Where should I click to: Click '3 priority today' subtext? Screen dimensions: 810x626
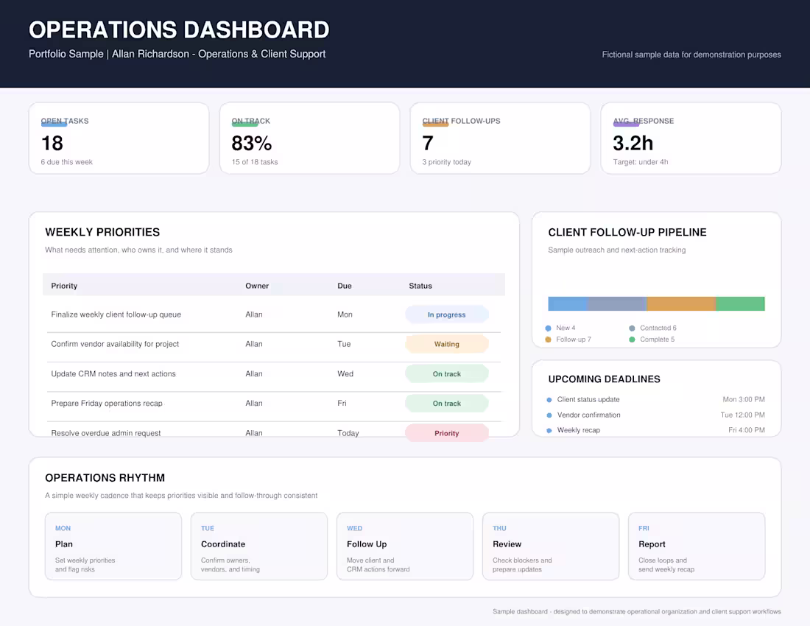tap(447, 162)
